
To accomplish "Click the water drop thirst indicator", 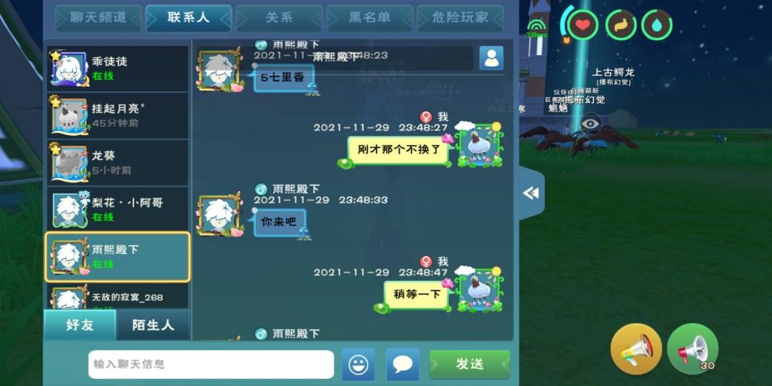I will pos(657,24).
